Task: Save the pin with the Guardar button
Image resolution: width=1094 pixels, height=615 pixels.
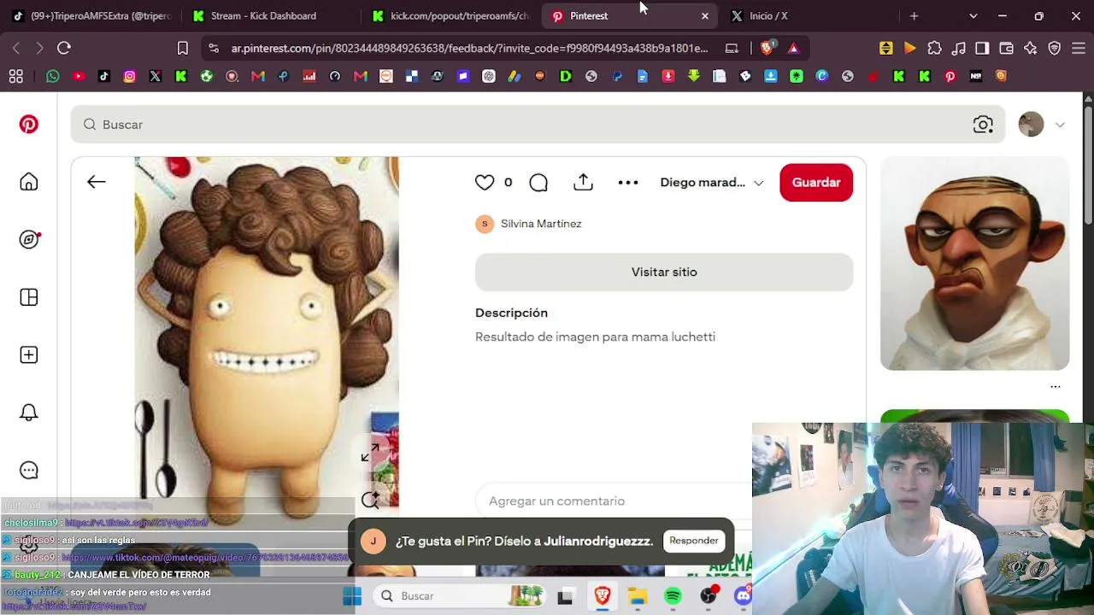Action: click(816, 183)
